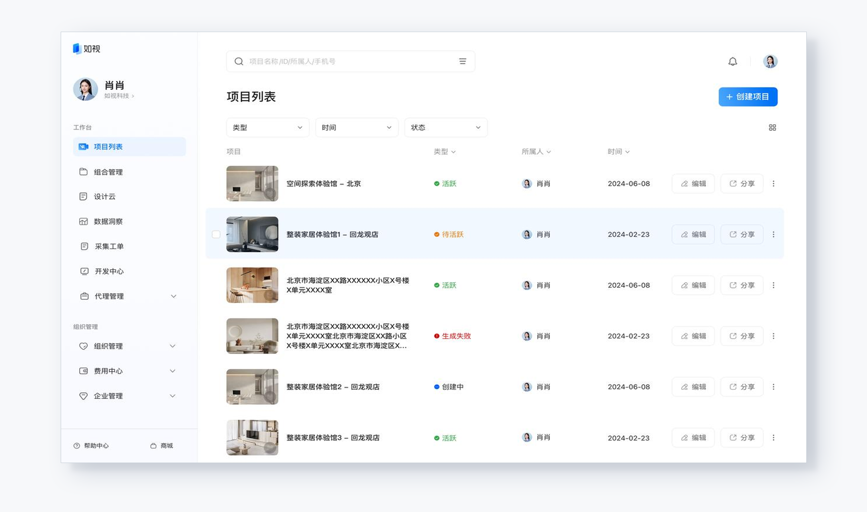This screenshot has width=867, height=512.
Task: Share 整装家居体验馆3 – 回龙观店
Action: click(742, 438)
